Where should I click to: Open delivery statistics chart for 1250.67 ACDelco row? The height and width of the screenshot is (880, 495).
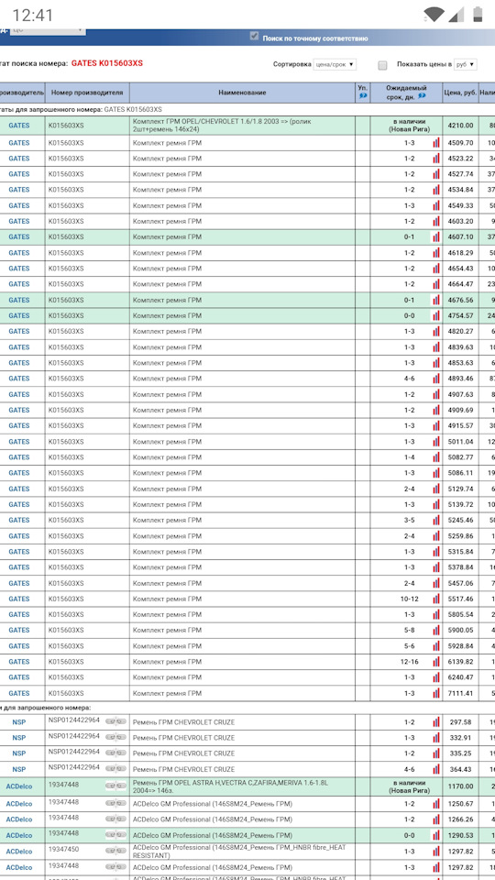(x=436, y=804)
